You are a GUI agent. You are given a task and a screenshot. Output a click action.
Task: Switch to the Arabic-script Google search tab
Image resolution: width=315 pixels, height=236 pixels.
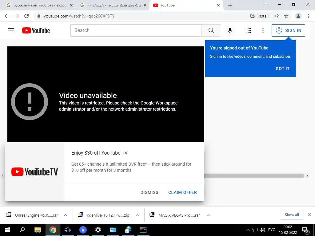tap(113, 5)
